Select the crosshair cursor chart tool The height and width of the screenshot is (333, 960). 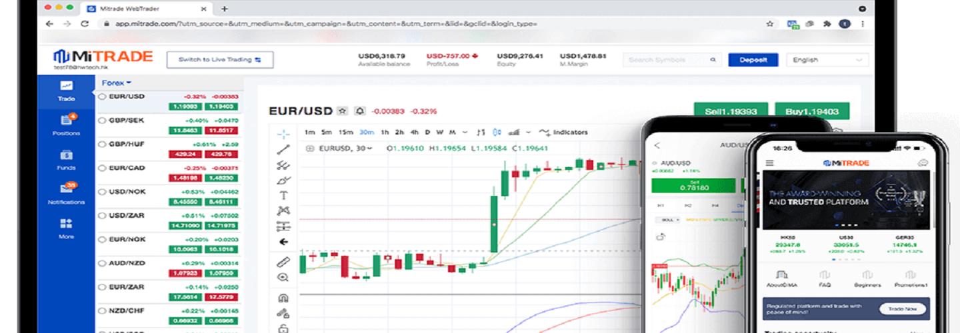coord(283,133)
